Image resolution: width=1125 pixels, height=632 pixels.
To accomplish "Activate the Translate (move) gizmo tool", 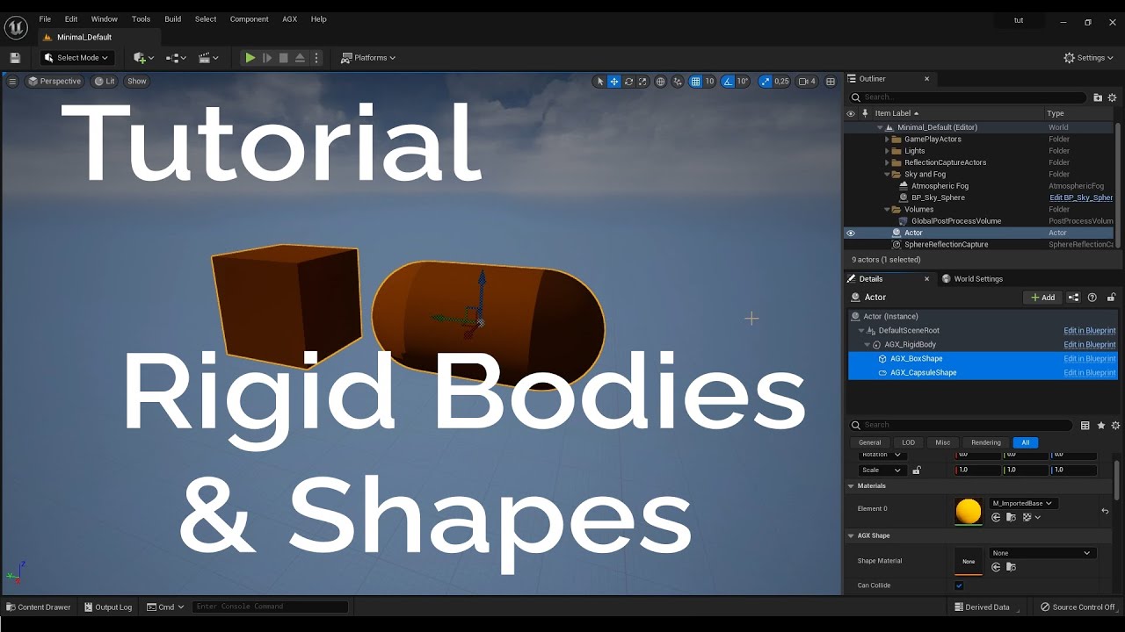I will 614,82.
